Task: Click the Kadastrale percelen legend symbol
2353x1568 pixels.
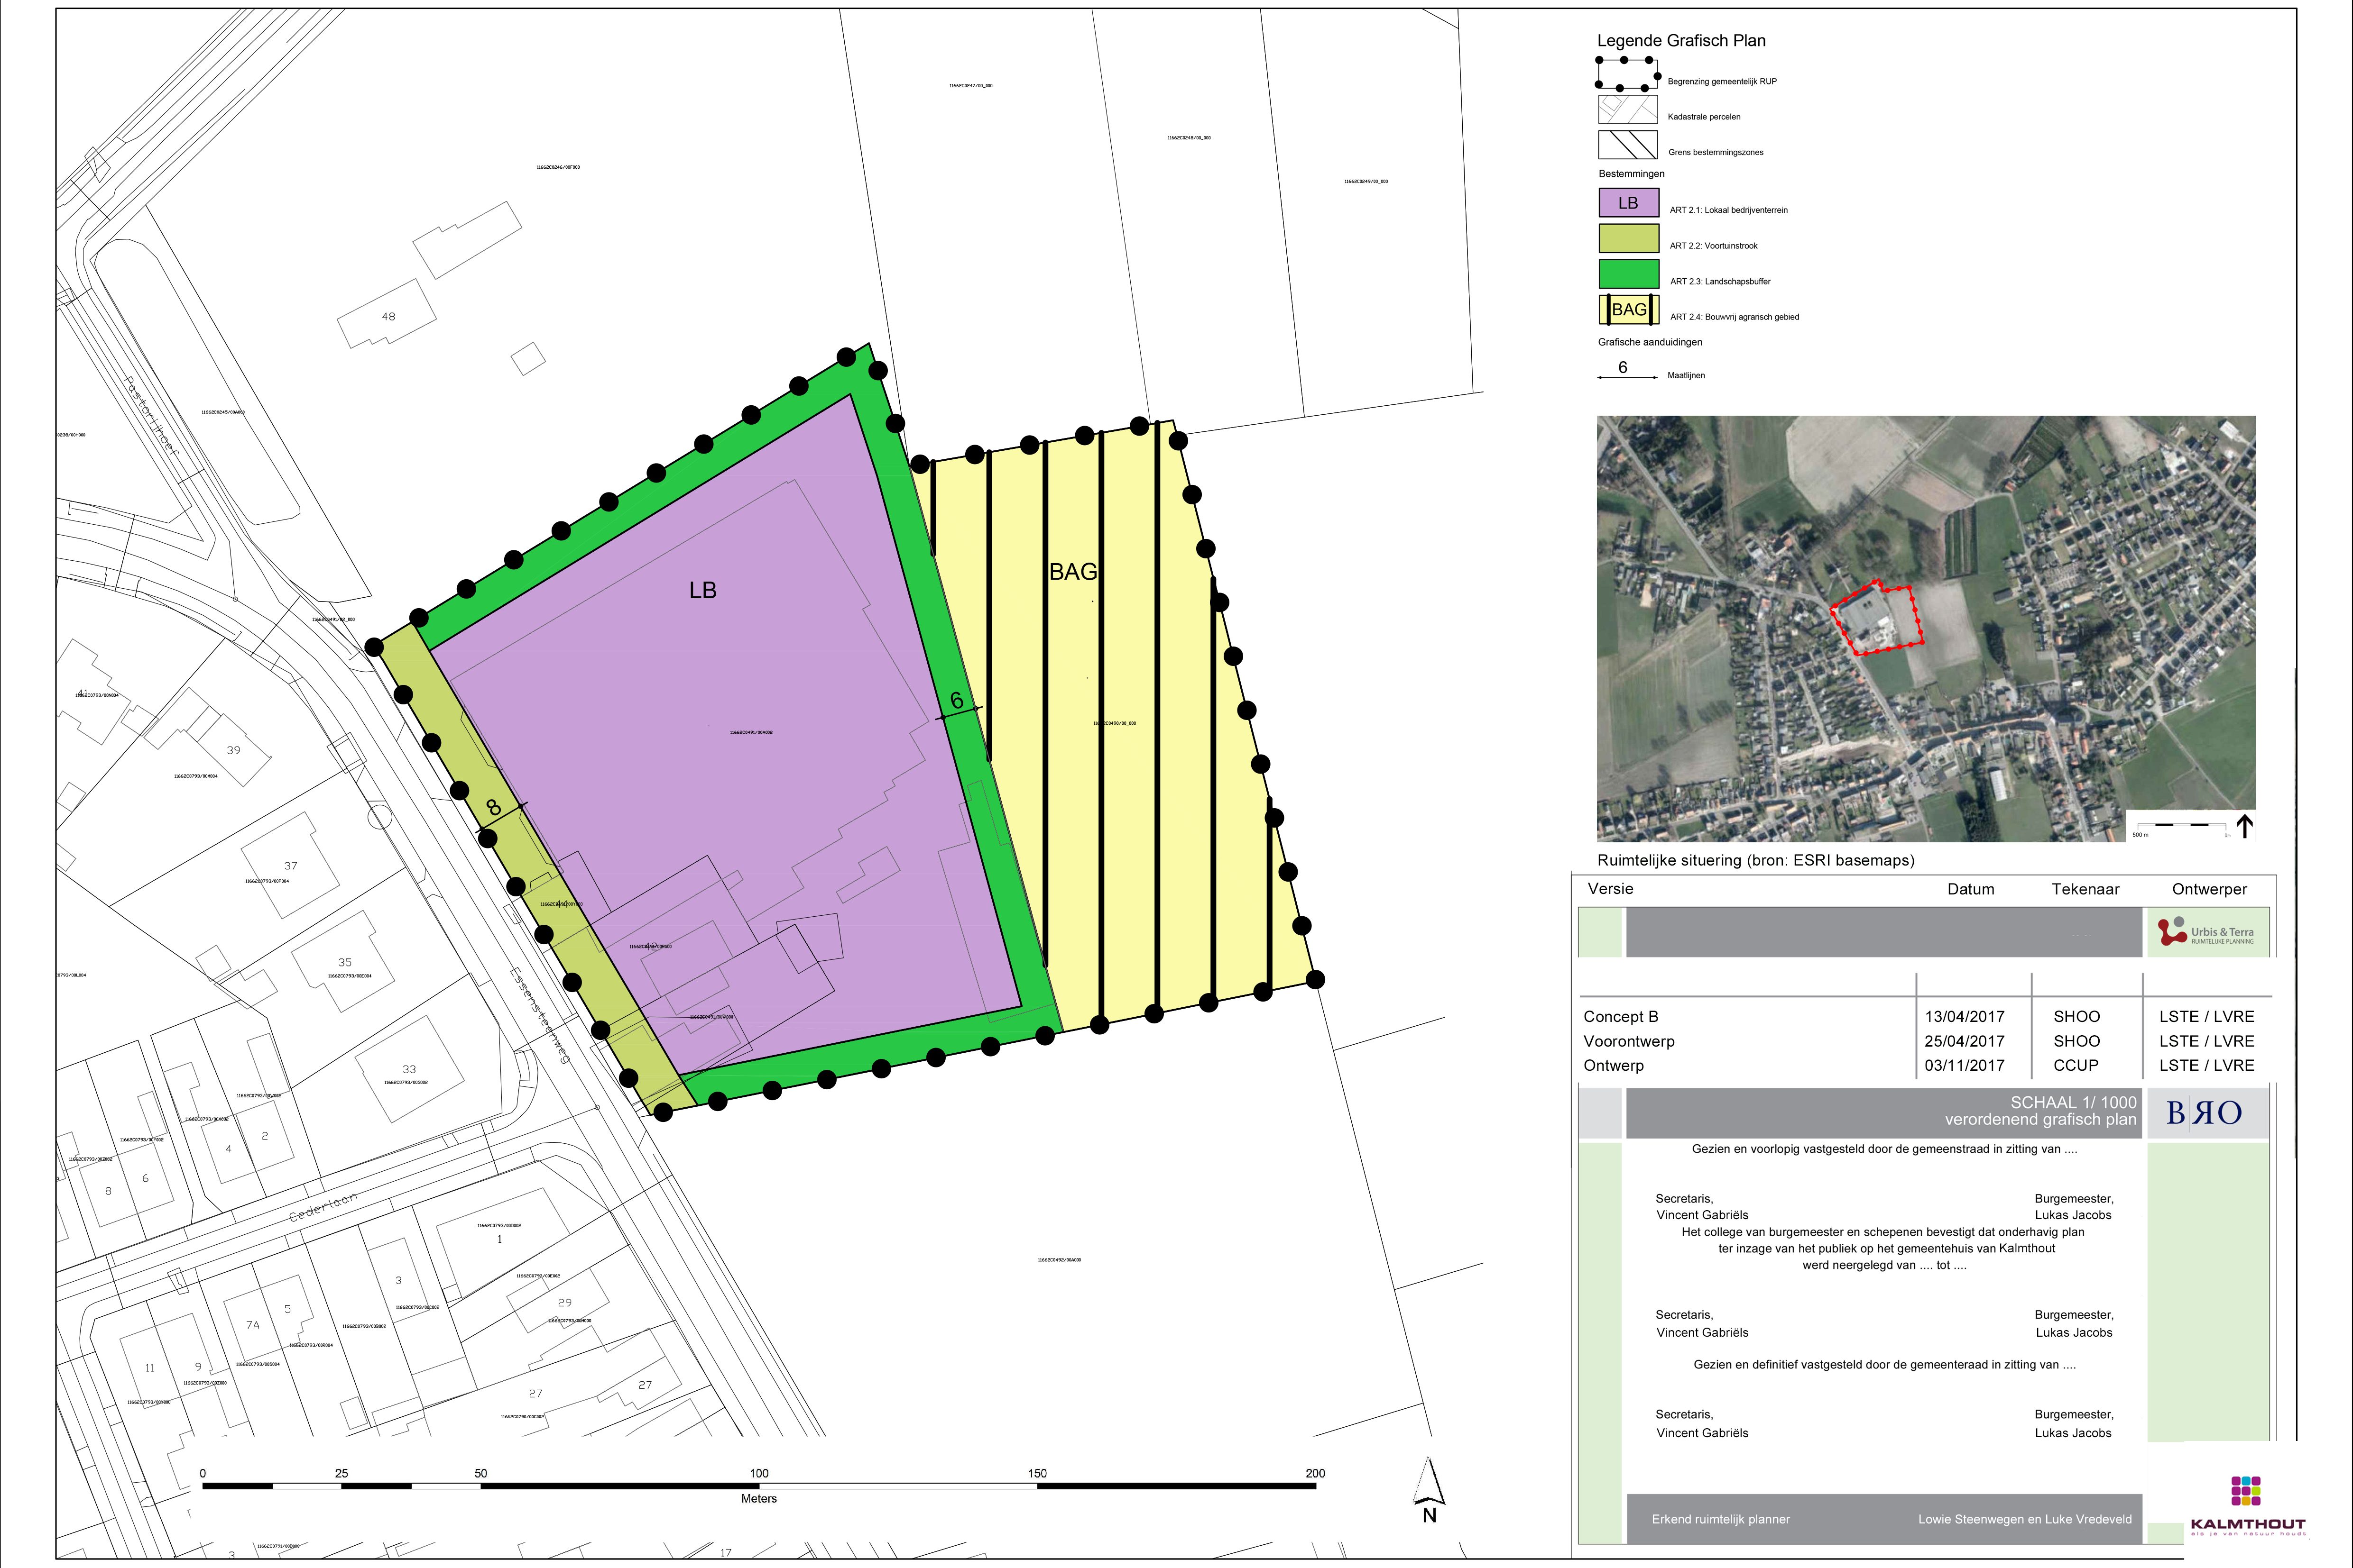Action: [1628, 110]
